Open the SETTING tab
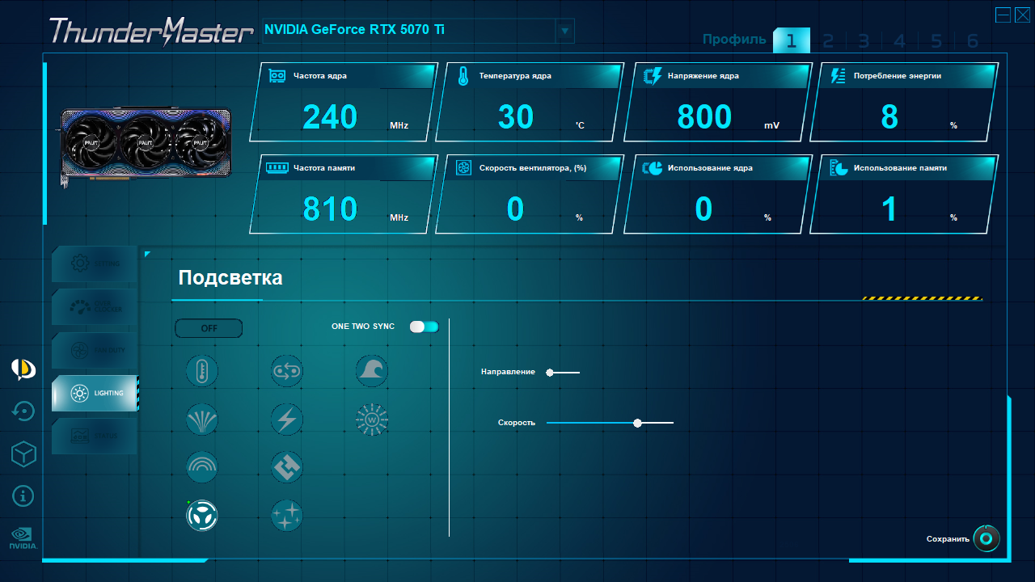The width and height of the screenshot is (1035, 582). pyautogui.click(x=95, y=264)
